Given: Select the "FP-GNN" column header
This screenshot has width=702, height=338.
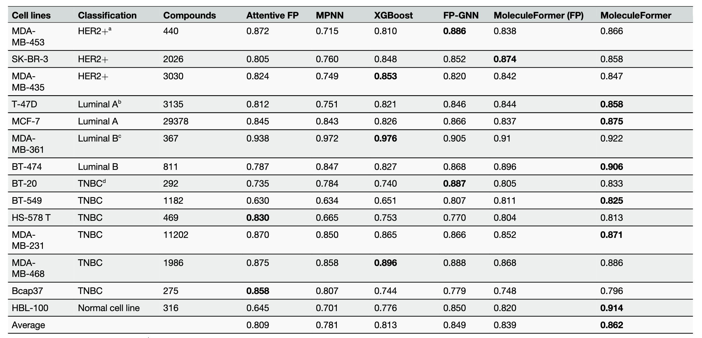Looking at the screenshot, I should [x=461, y=15].
